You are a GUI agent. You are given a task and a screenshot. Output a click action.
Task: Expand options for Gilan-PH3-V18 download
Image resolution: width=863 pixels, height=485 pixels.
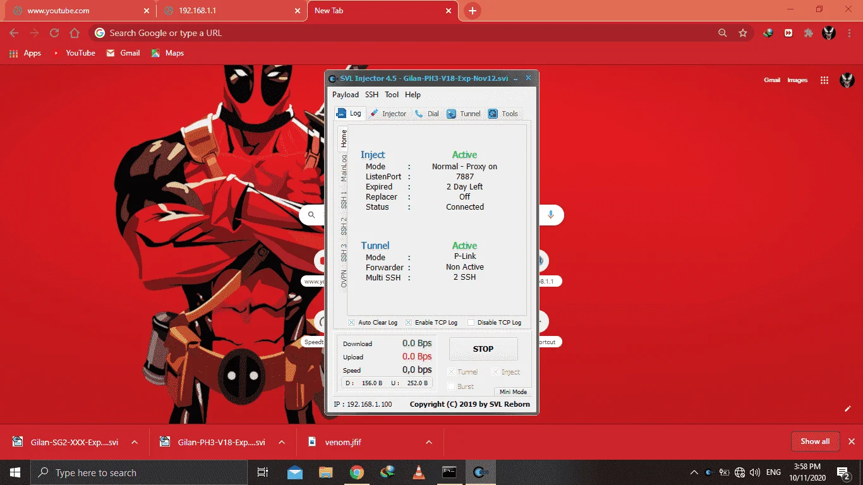point(282,442)
